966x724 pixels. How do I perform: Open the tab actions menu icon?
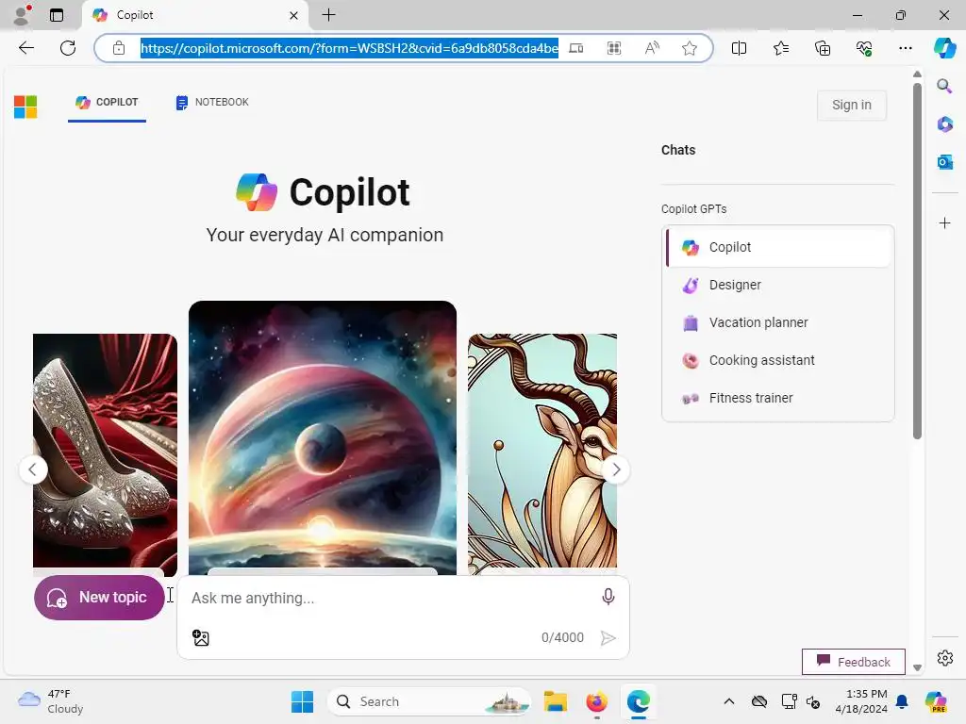click(56, 15)
